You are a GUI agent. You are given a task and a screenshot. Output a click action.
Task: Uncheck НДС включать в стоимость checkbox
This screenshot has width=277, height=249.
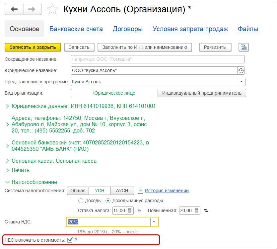70,240
